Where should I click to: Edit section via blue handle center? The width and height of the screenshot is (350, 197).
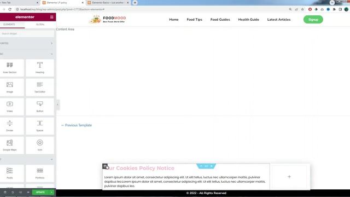[x=206, y=166]
